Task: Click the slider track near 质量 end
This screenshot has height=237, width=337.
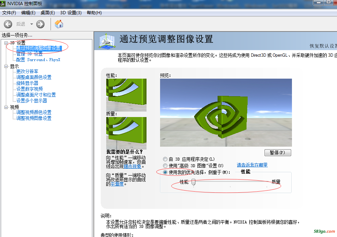Action: tap(267, 182)
